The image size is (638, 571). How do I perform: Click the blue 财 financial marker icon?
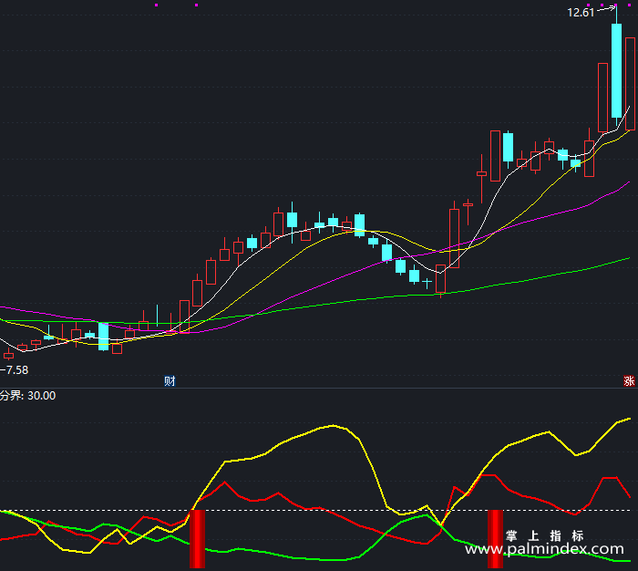[170, 380]
